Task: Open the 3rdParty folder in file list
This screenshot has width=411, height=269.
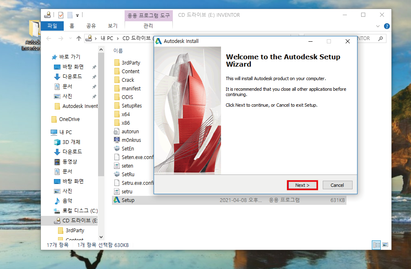Action: (x=131, y=63)
